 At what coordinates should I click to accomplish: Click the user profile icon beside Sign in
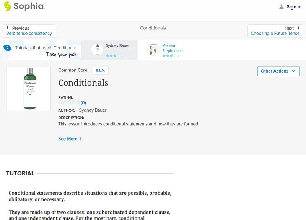[282, 7]
